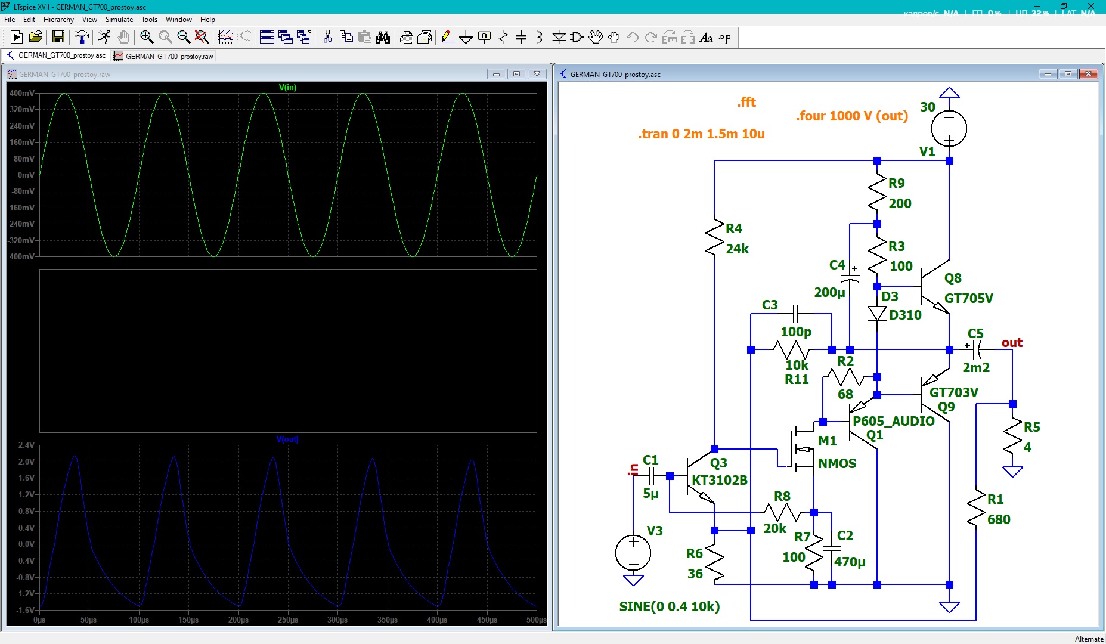This screenshot has height=644, width=1106.
Task: Place a Ground symbol from toolbar
Action: [466, 38]
